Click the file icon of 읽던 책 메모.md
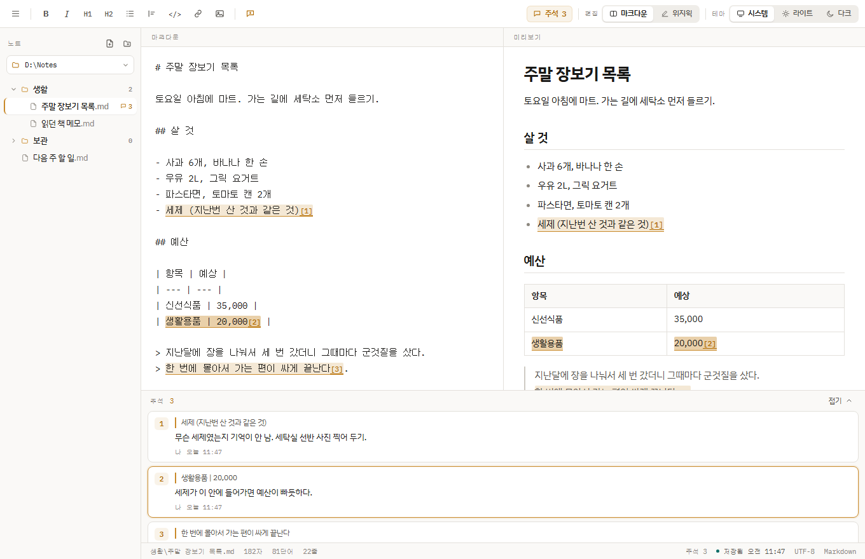 pyautogui.click(x=34, y=124)
